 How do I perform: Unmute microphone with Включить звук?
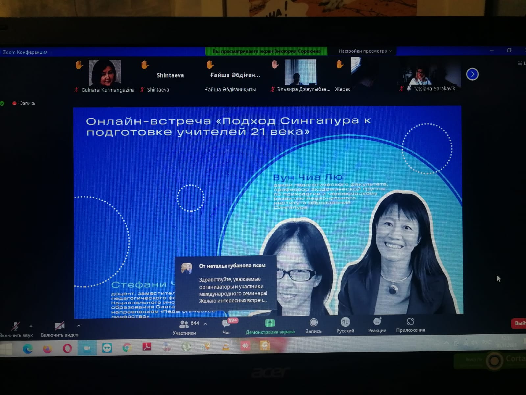[x=15, y=327]
